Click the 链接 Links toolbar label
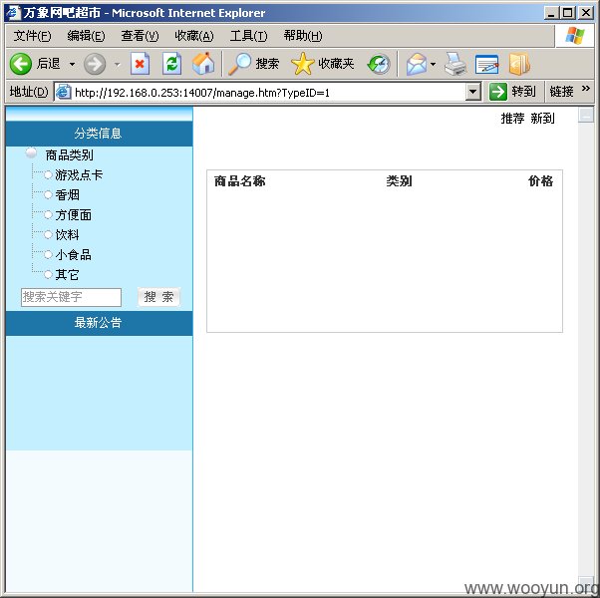 coord(561,92)
